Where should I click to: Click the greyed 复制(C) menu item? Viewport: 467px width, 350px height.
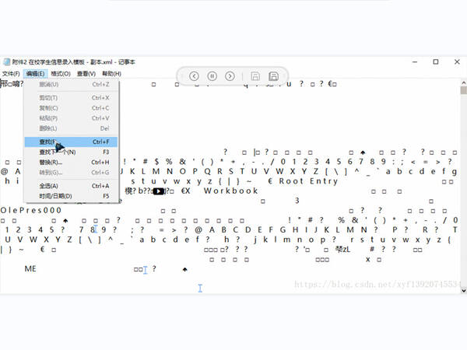click(x=71, y=108)
